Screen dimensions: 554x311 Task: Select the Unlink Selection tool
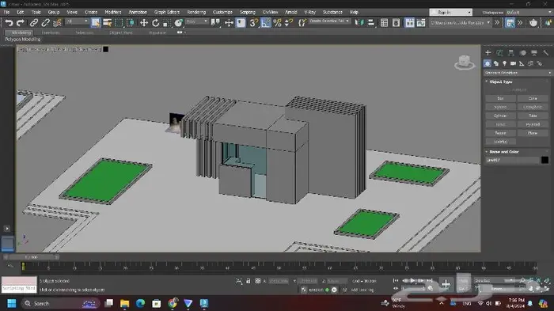tap(45, 23)
